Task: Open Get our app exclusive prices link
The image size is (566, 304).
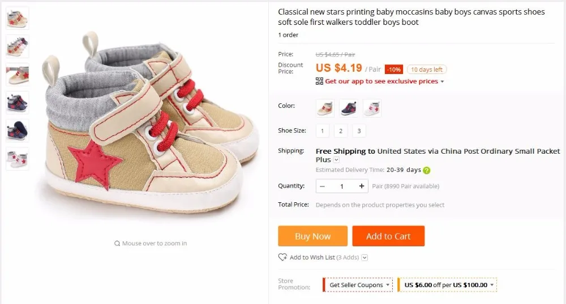Action: [381, 81]
